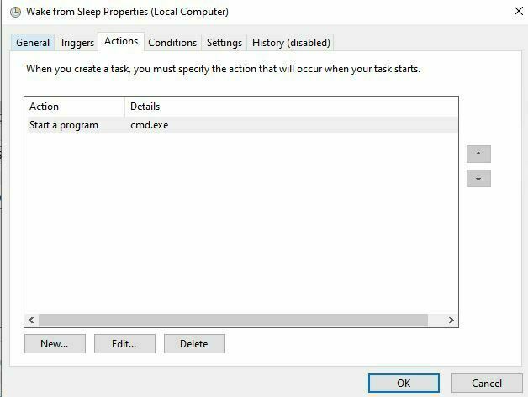
Task: Click the horizontal scrollbar thumb in actions list
Action: pyautogui.click(x=233, y=320)
